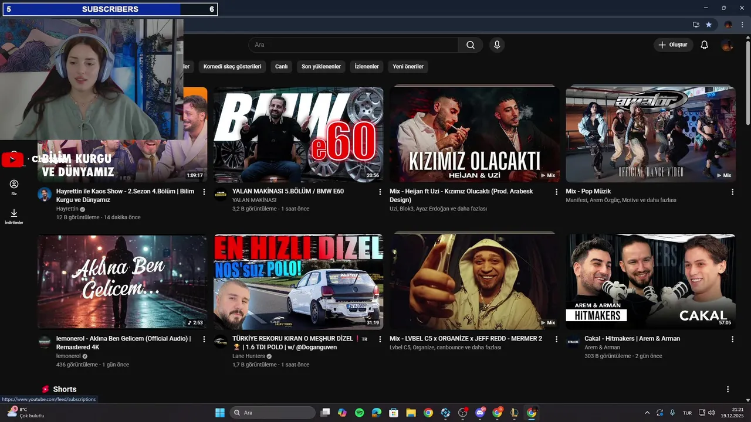Image resolution: width=751 pixels, height=422 pixels.
Task: Open Microsoft Store from the taskbar
Action: (x=394, y=413)
